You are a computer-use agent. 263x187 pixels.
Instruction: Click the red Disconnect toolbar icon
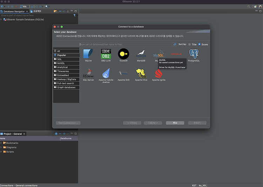tap(16, 7)
